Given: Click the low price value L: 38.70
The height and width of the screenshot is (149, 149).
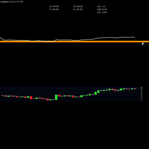Looking at the screenshot, I should [78, 10].
